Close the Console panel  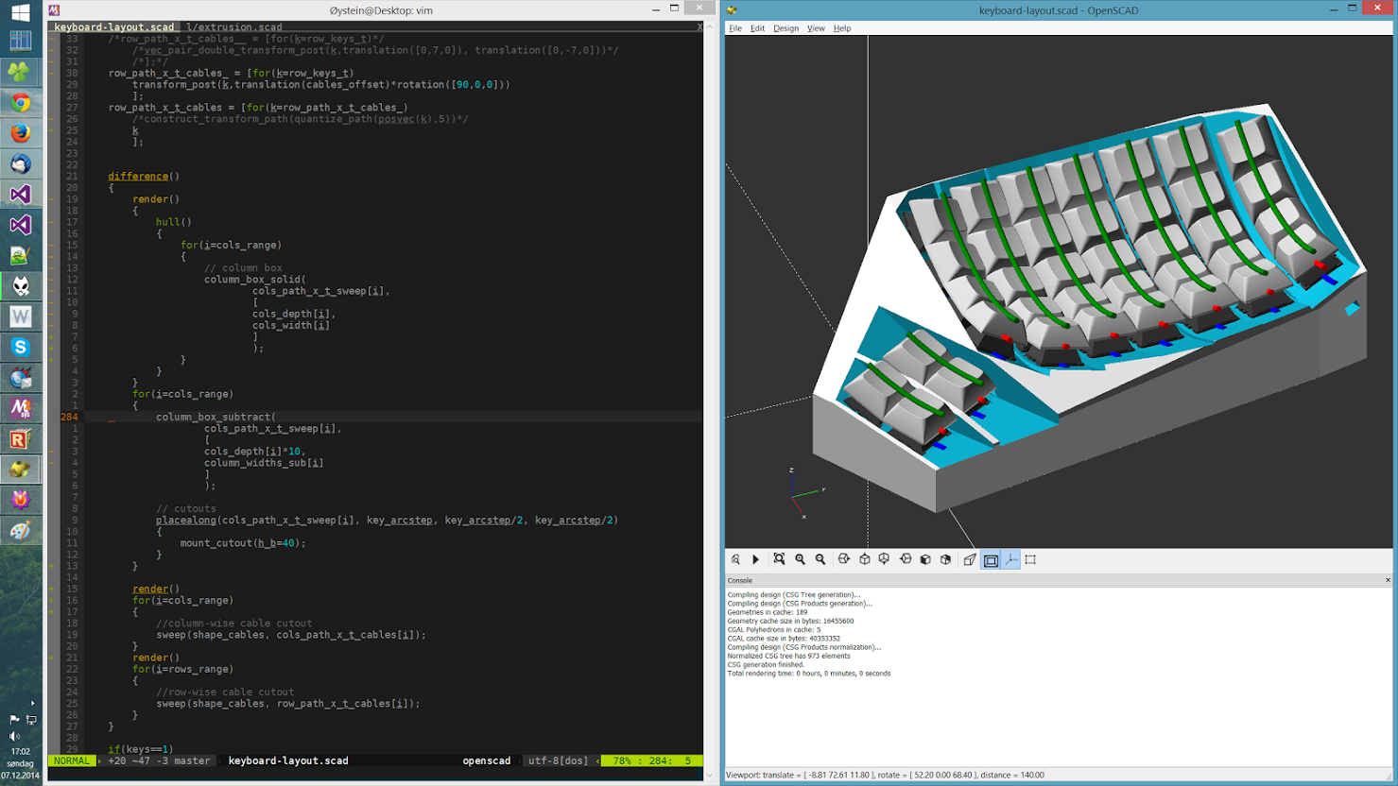[1387, 579]
